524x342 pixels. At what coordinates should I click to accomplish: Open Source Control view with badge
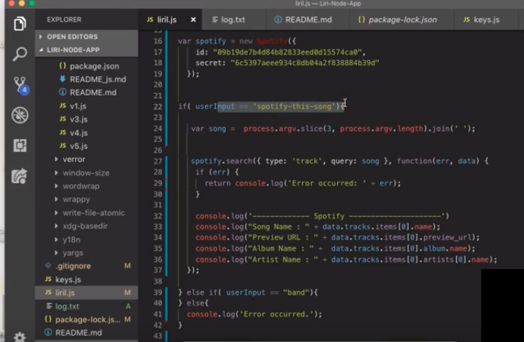[20, 85]
